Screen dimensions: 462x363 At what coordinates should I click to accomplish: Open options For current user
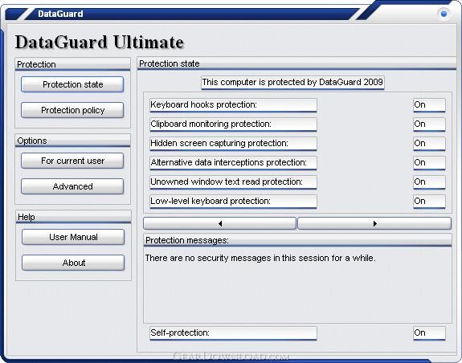coord(72,161)
